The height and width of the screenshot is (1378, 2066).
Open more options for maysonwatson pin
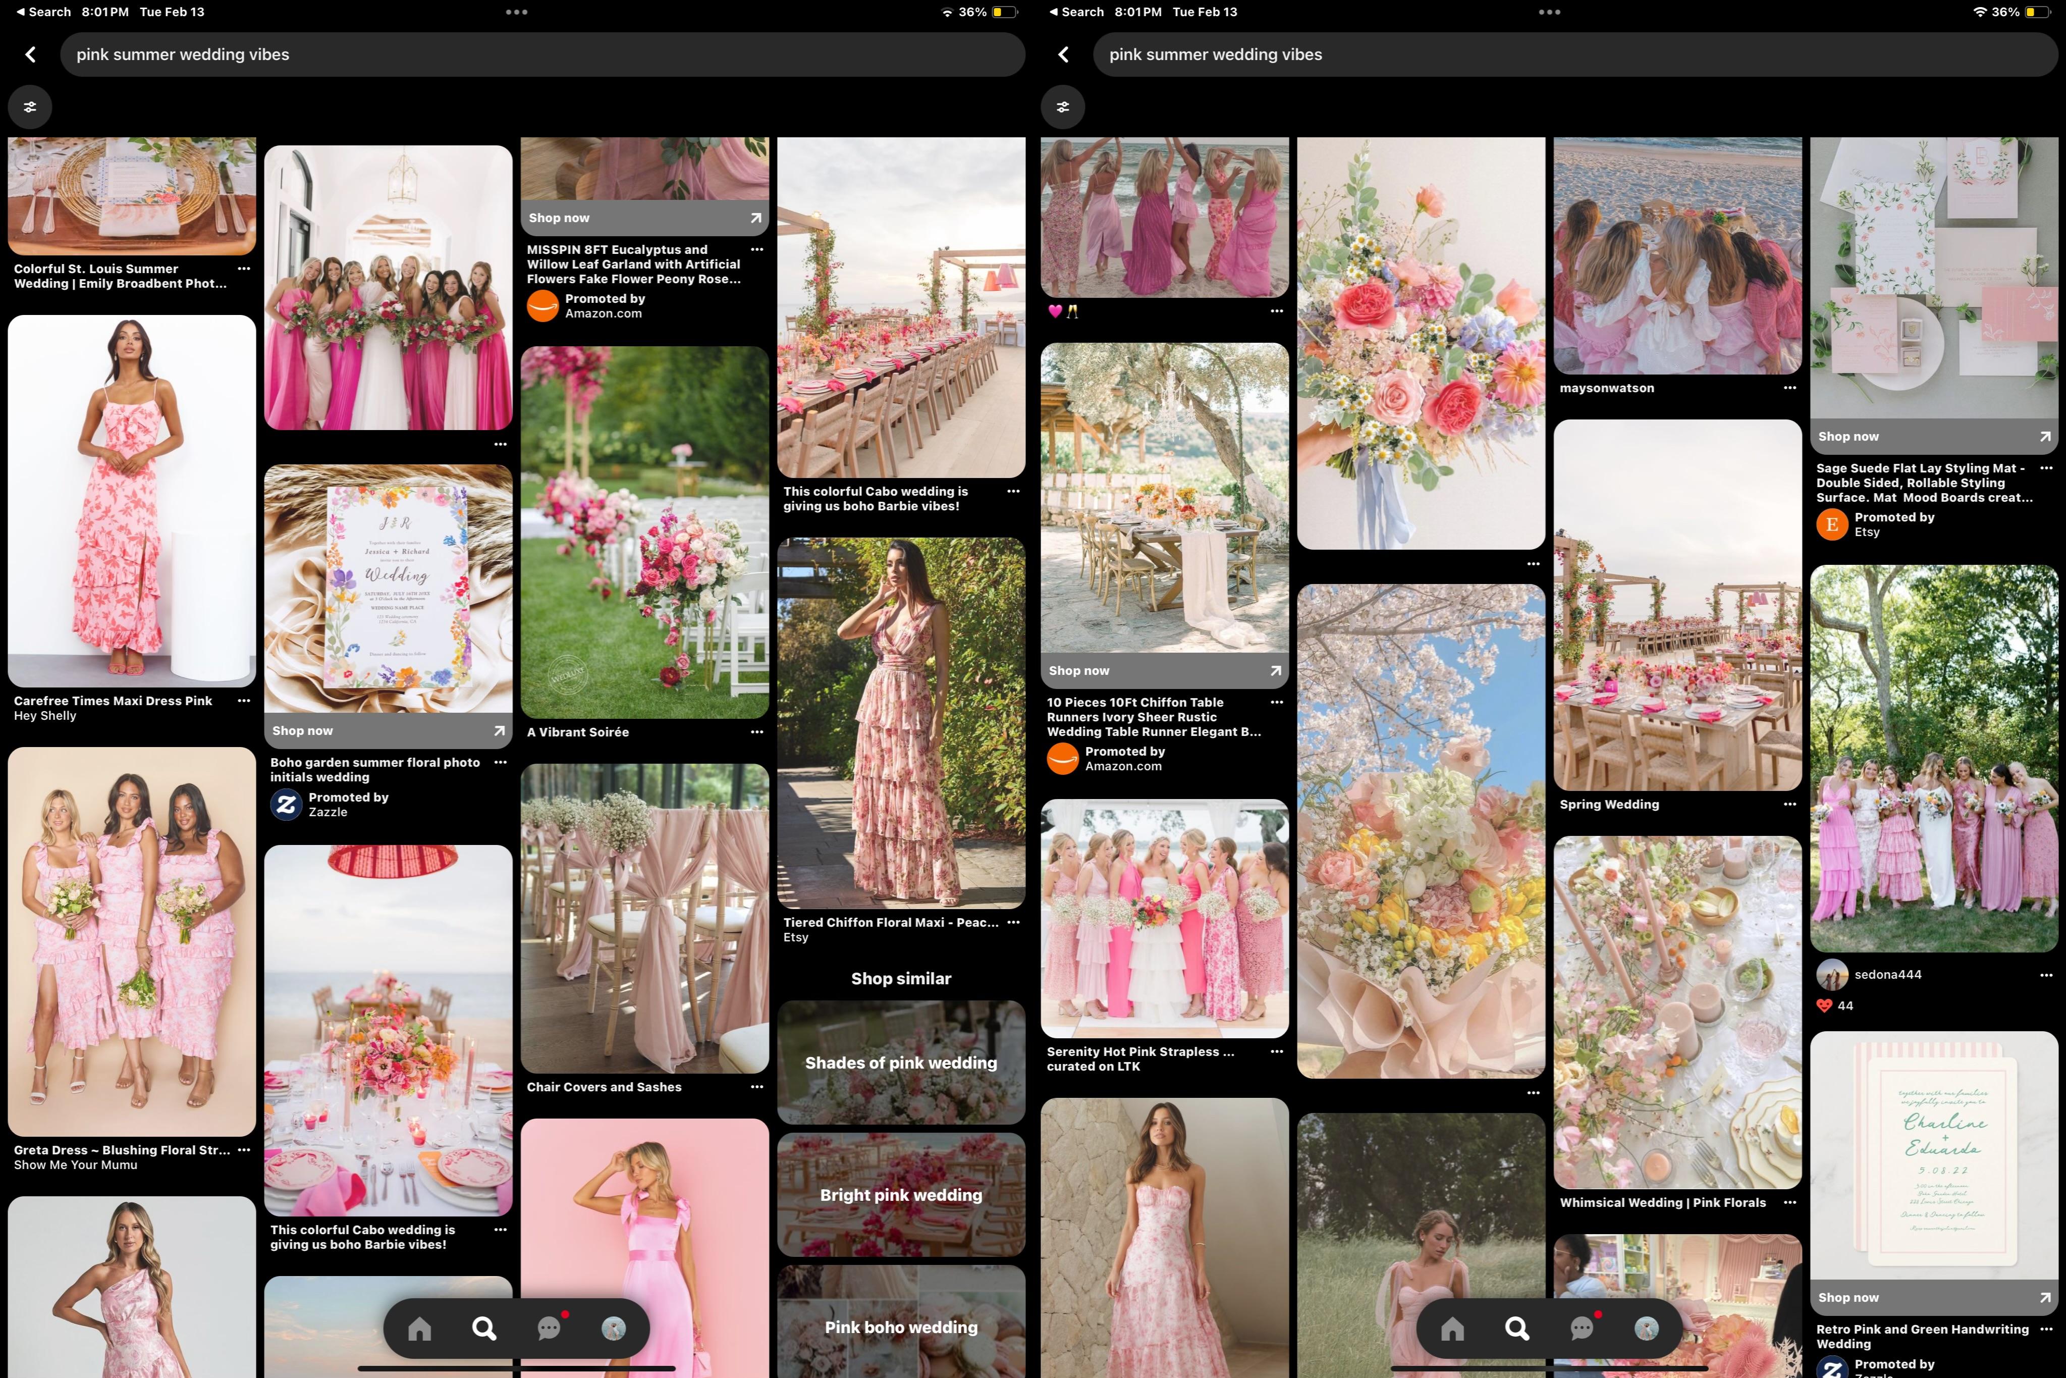pyautogui.click(x=1790, y=388)
